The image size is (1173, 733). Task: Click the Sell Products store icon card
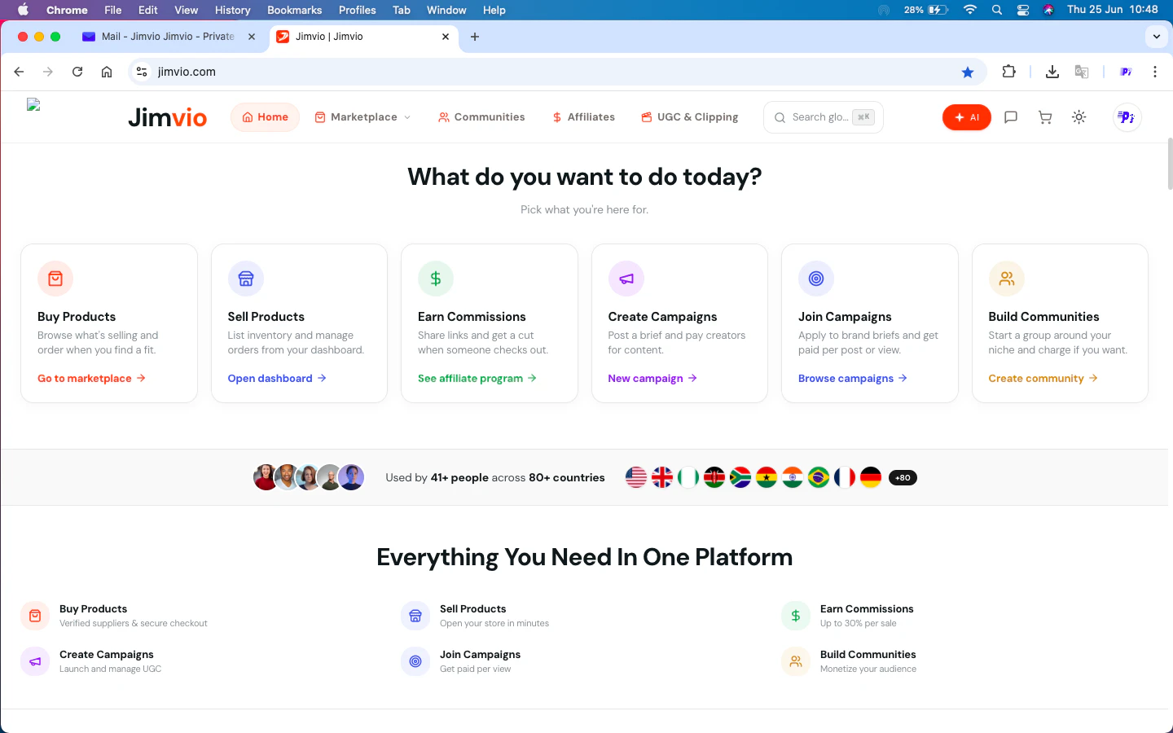point(246,279)
